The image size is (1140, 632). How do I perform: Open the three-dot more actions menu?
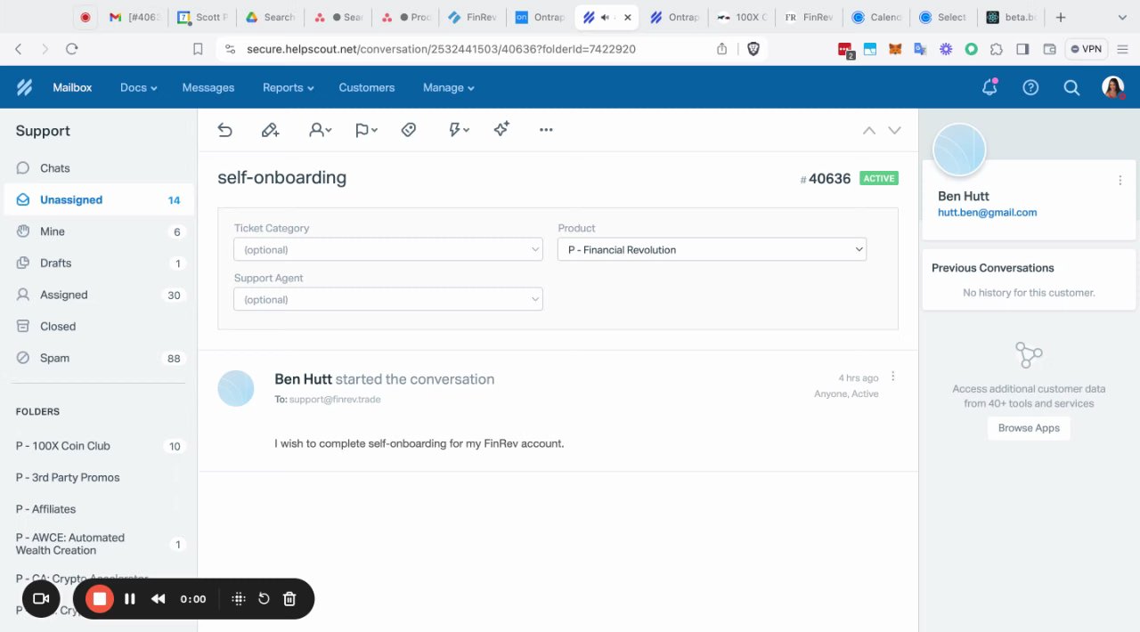pyautogui.click(x=546, y=130)
